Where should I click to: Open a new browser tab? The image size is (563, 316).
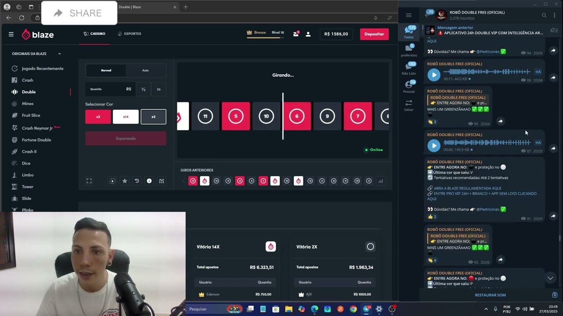[x=186, y=7]
